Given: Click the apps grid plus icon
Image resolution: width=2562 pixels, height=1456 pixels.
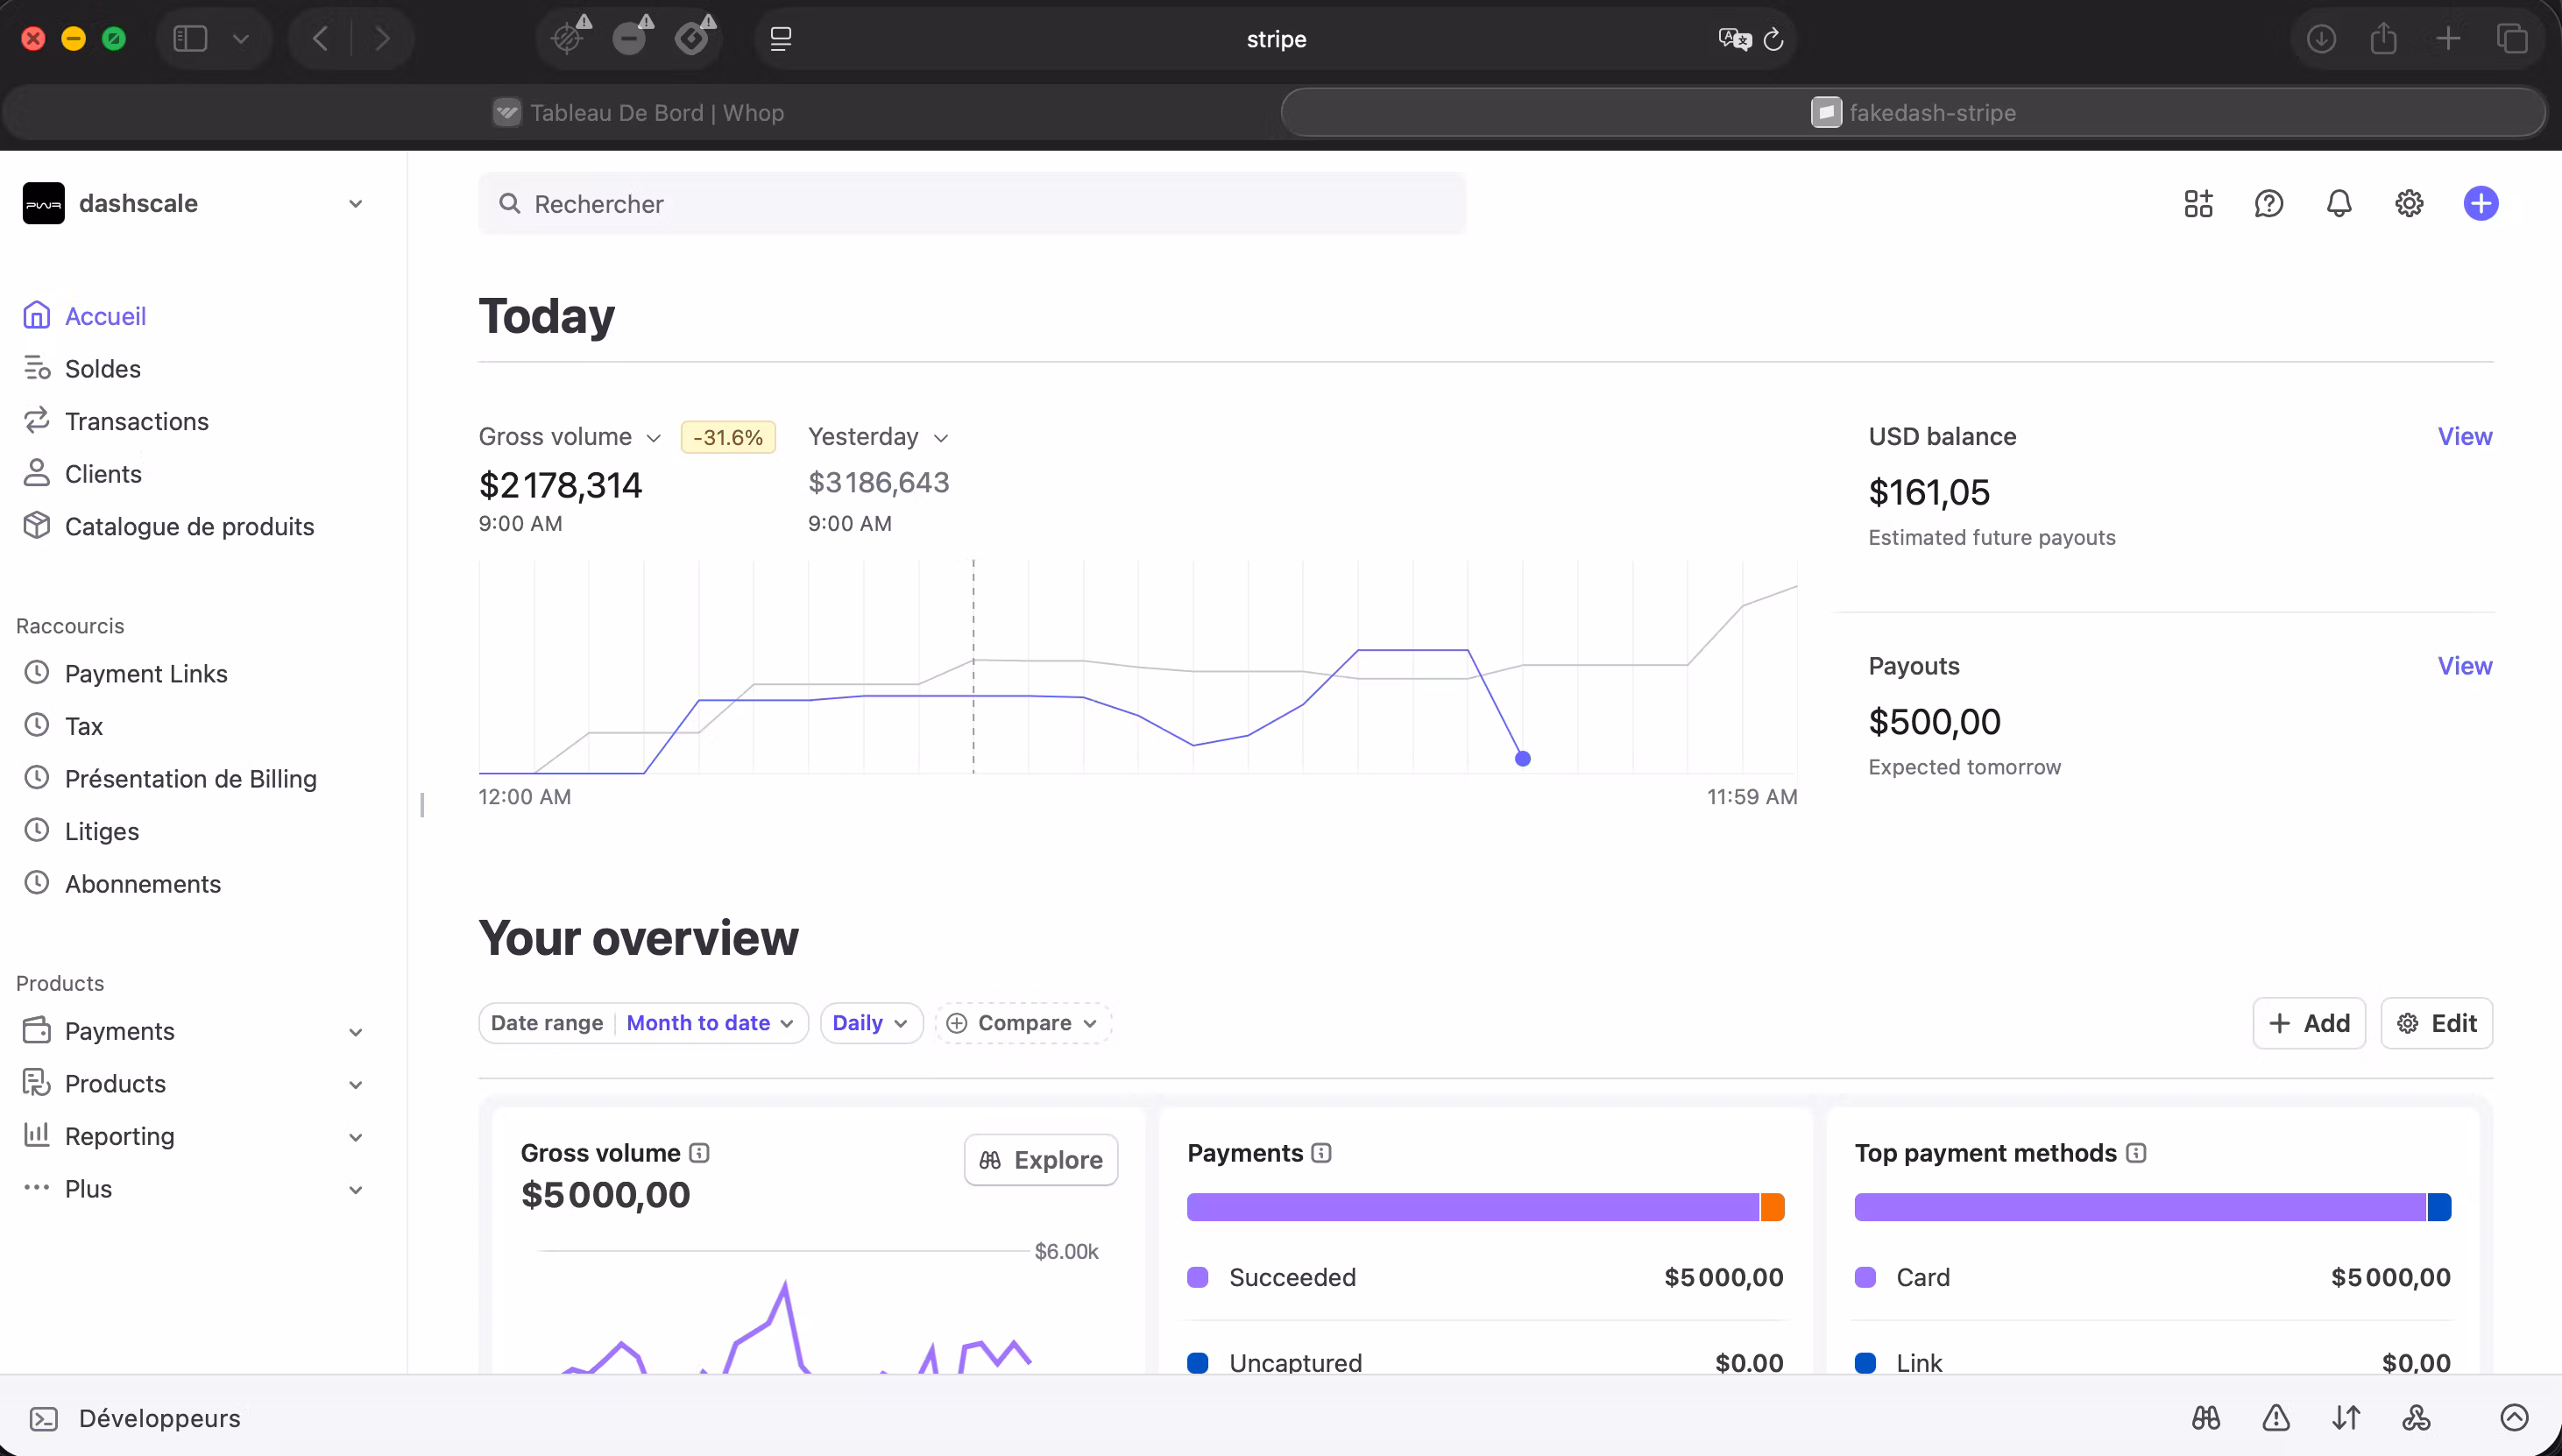Looking at the screenshot, I should click(2198, 204).
